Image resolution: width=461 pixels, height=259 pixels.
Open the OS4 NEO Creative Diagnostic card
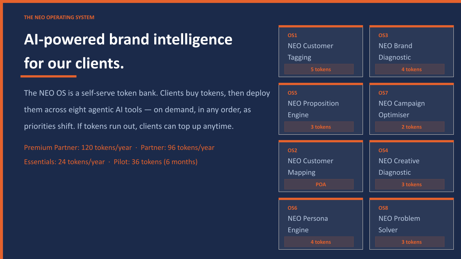point(412,166)
